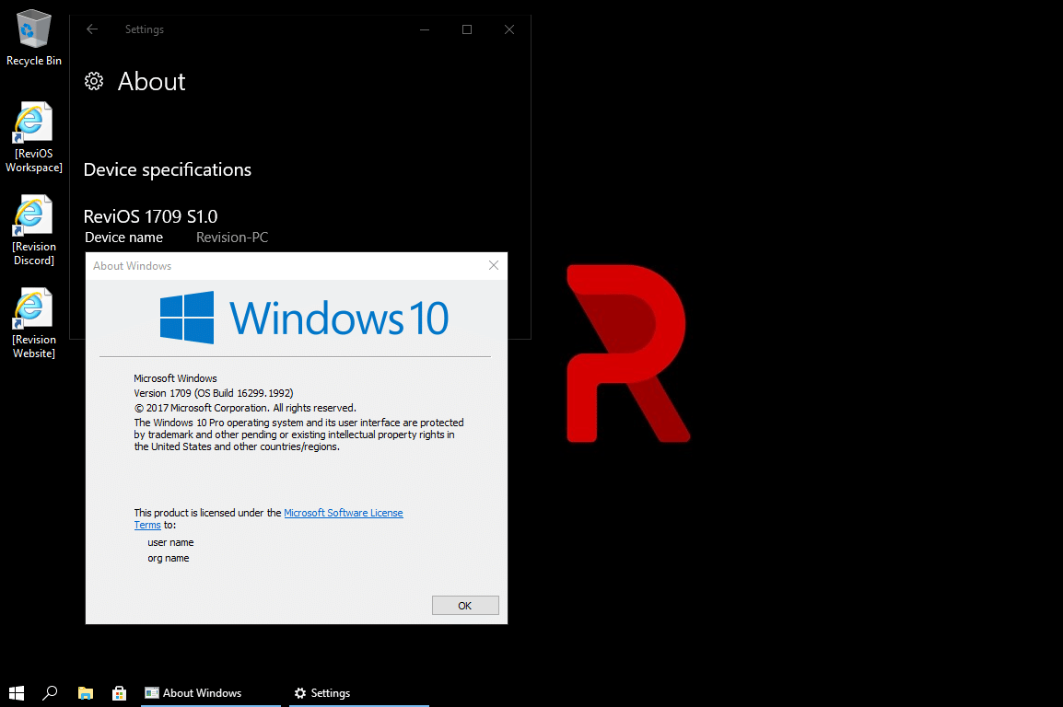
Task: Go back in the Settings window
Action: click(92, 29)
